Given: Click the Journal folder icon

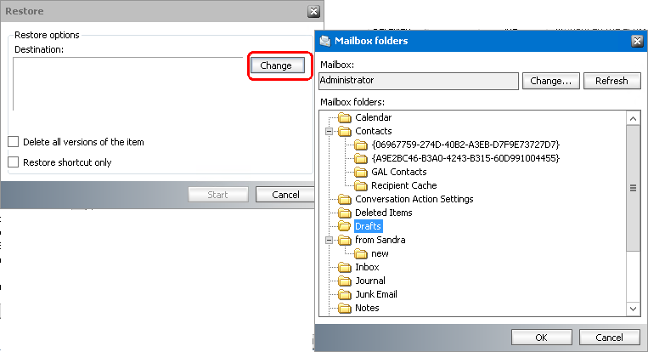Looking at the screenshot, I should (344, 281).
